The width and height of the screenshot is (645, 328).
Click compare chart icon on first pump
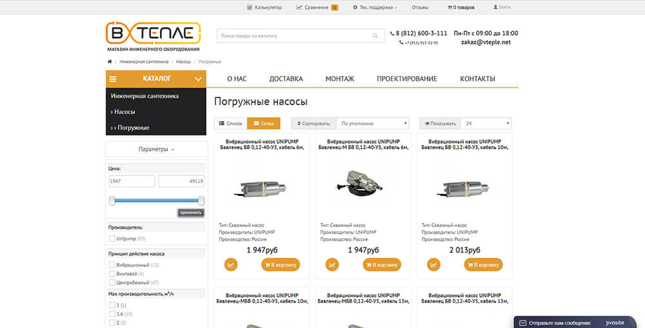point(231,264)
